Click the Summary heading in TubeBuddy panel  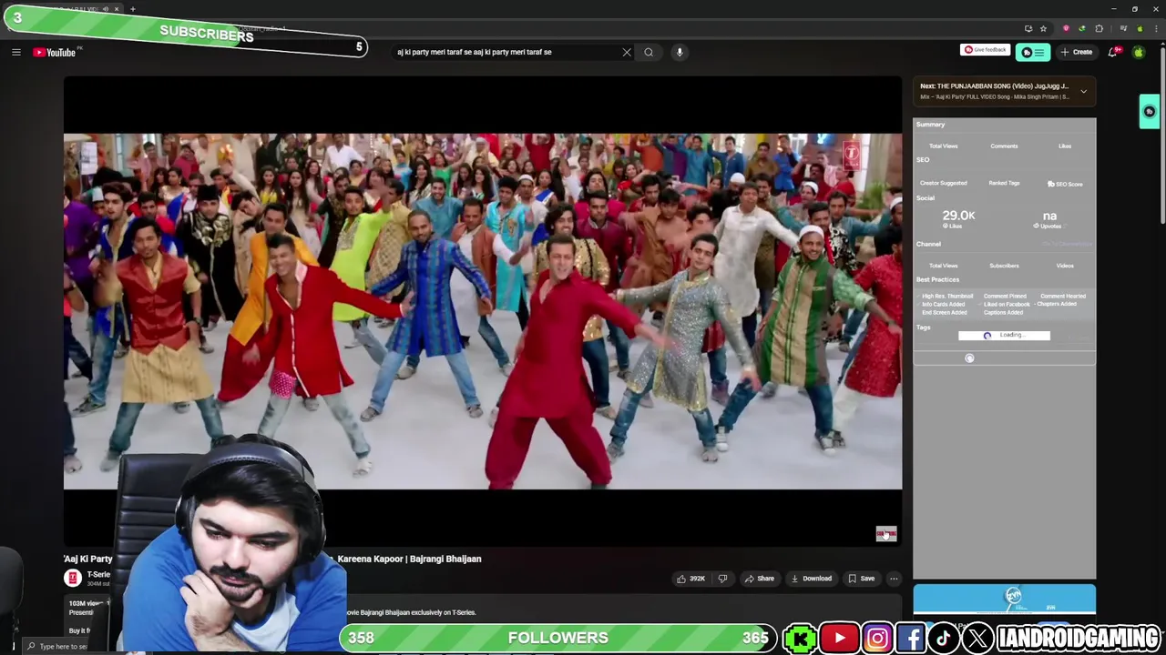coord(930,125)
